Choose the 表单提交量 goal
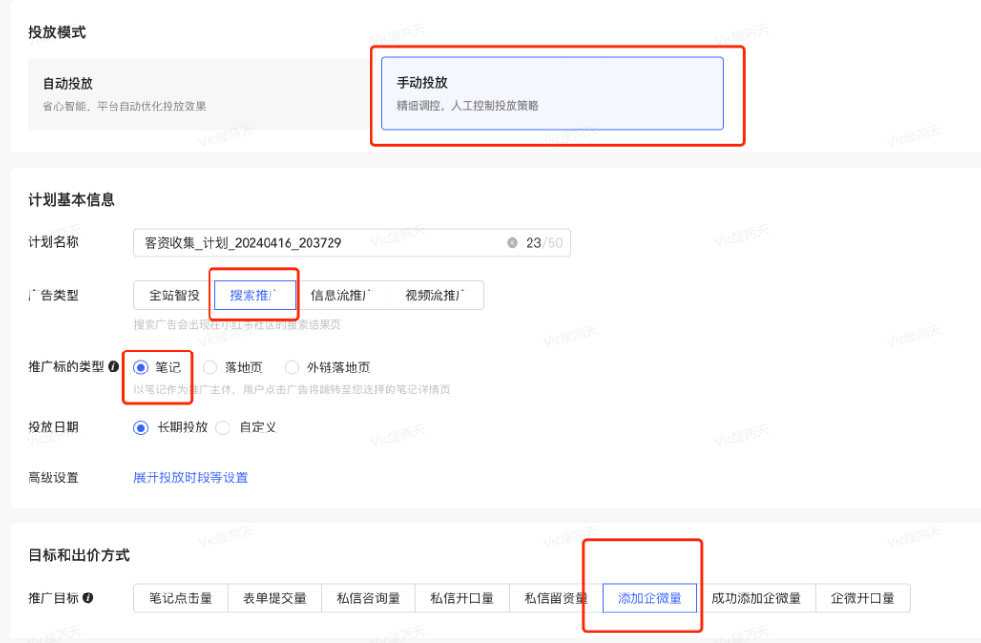 [274, 597]
